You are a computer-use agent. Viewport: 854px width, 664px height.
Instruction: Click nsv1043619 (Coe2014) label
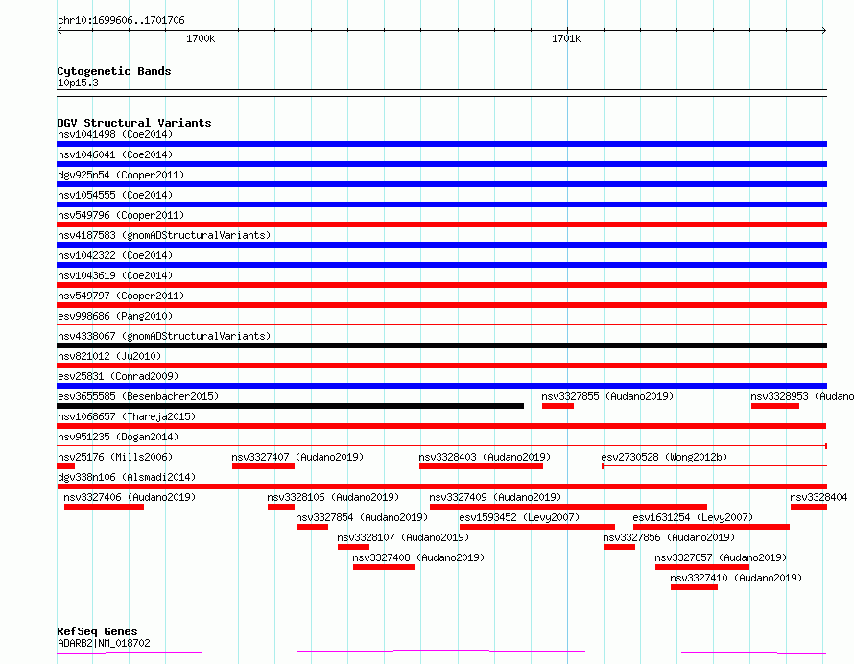point(115,275)
